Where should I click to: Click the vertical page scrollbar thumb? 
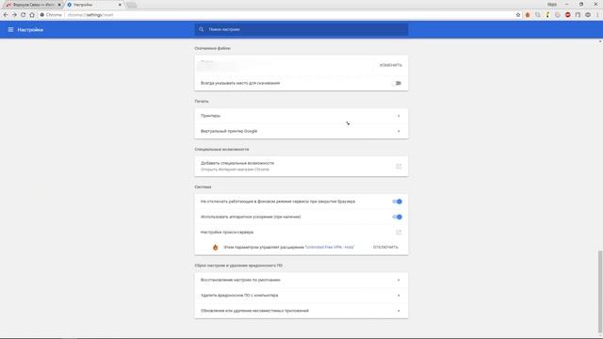pos(600,291)
